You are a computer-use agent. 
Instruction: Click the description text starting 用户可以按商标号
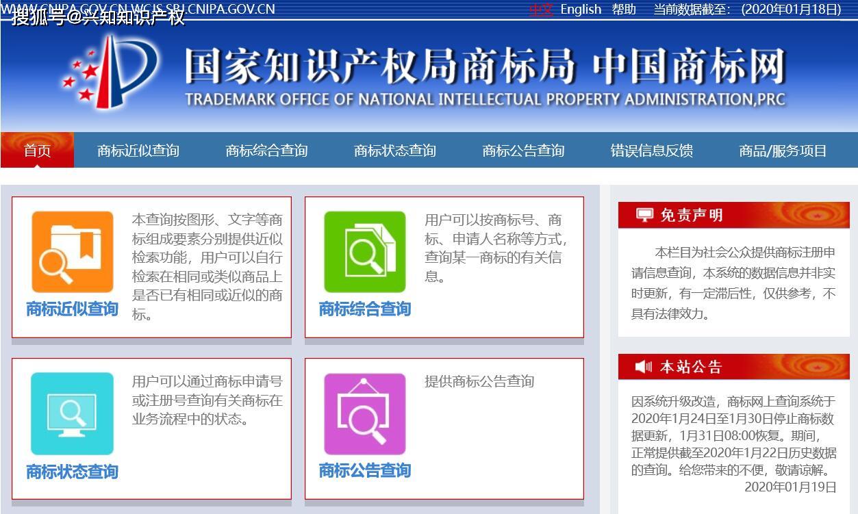(496, 248)
